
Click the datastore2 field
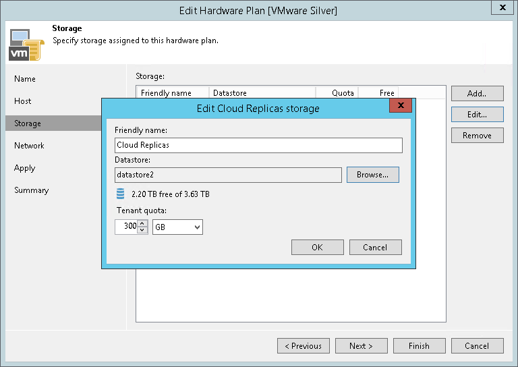[228, 175]
